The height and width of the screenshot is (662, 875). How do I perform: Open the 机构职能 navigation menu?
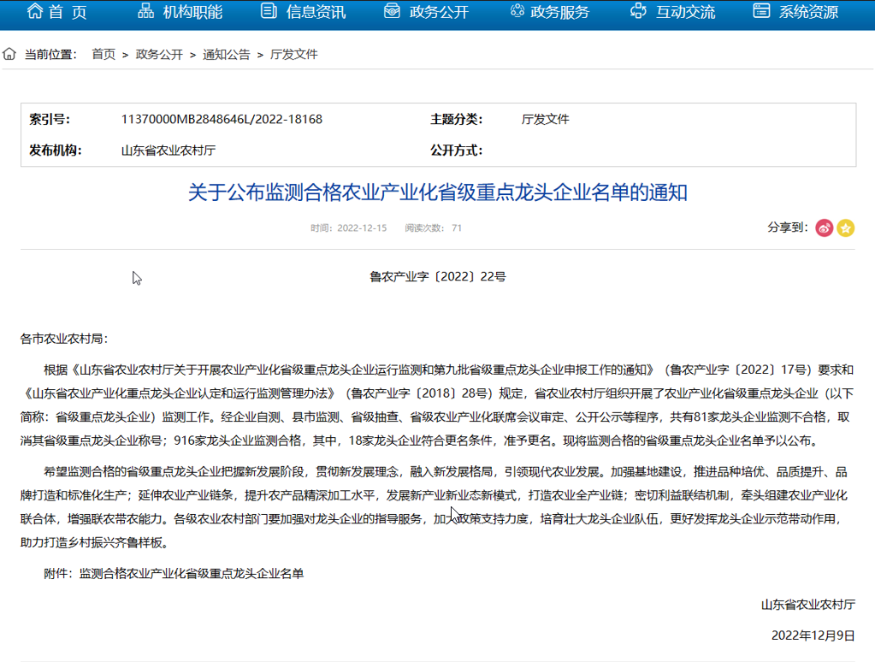pos(192,12)
